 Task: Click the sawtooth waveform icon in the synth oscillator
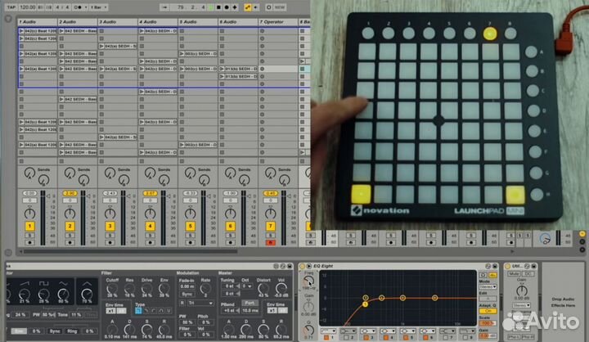pos(25,283)
